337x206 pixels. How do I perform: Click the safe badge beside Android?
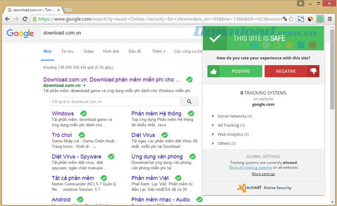coord(80,199)
